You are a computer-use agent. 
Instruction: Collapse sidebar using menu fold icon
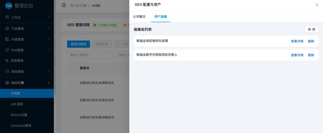point(64,5)
